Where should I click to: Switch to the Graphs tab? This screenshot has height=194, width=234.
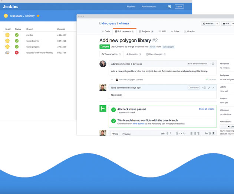point(189,32)
